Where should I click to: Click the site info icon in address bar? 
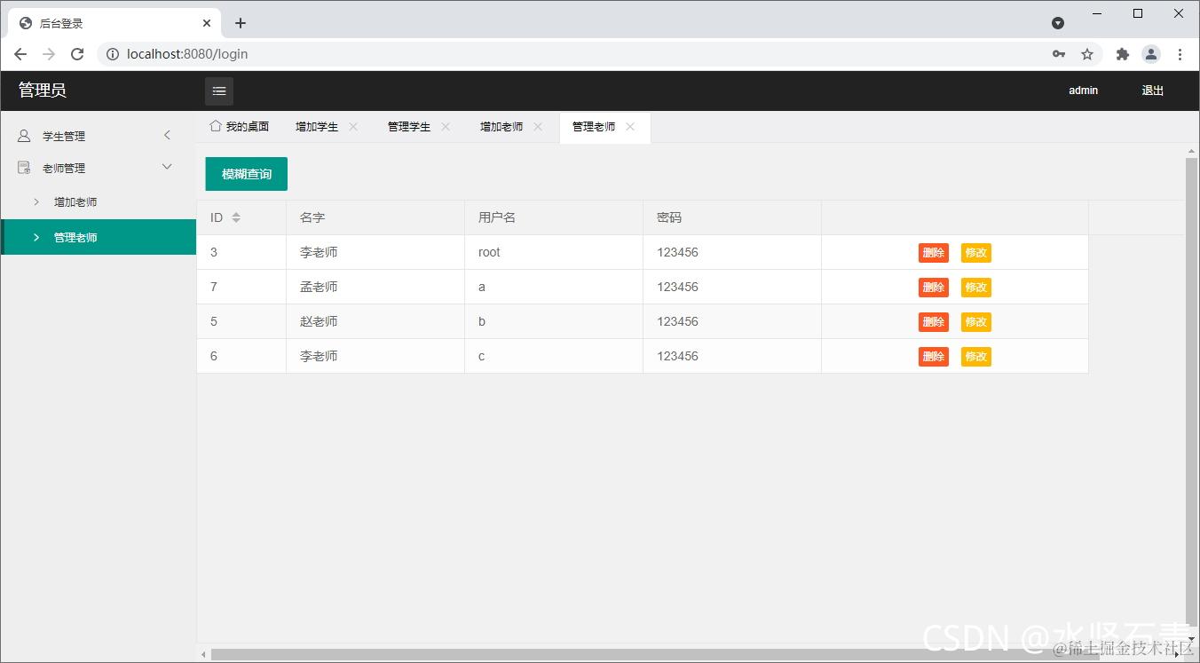point(113,54)
